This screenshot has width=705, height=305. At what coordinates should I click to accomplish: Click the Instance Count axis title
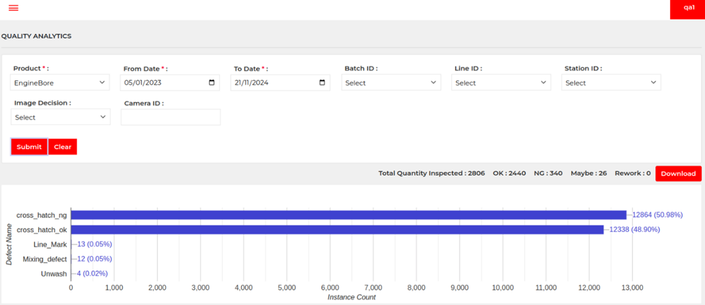point(351,297)
